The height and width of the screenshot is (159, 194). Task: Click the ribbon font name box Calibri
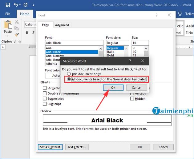30,25
